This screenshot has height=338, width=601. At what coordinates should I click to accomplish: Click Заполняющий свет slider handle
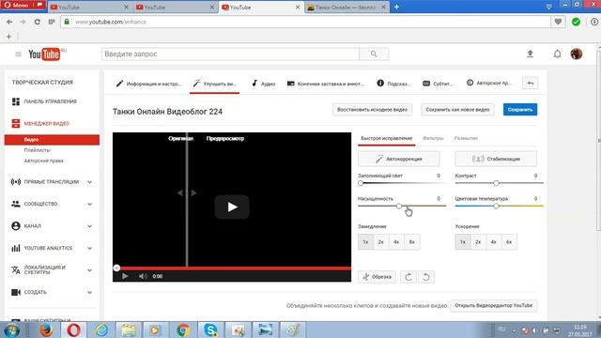click(x=361, y=183)
